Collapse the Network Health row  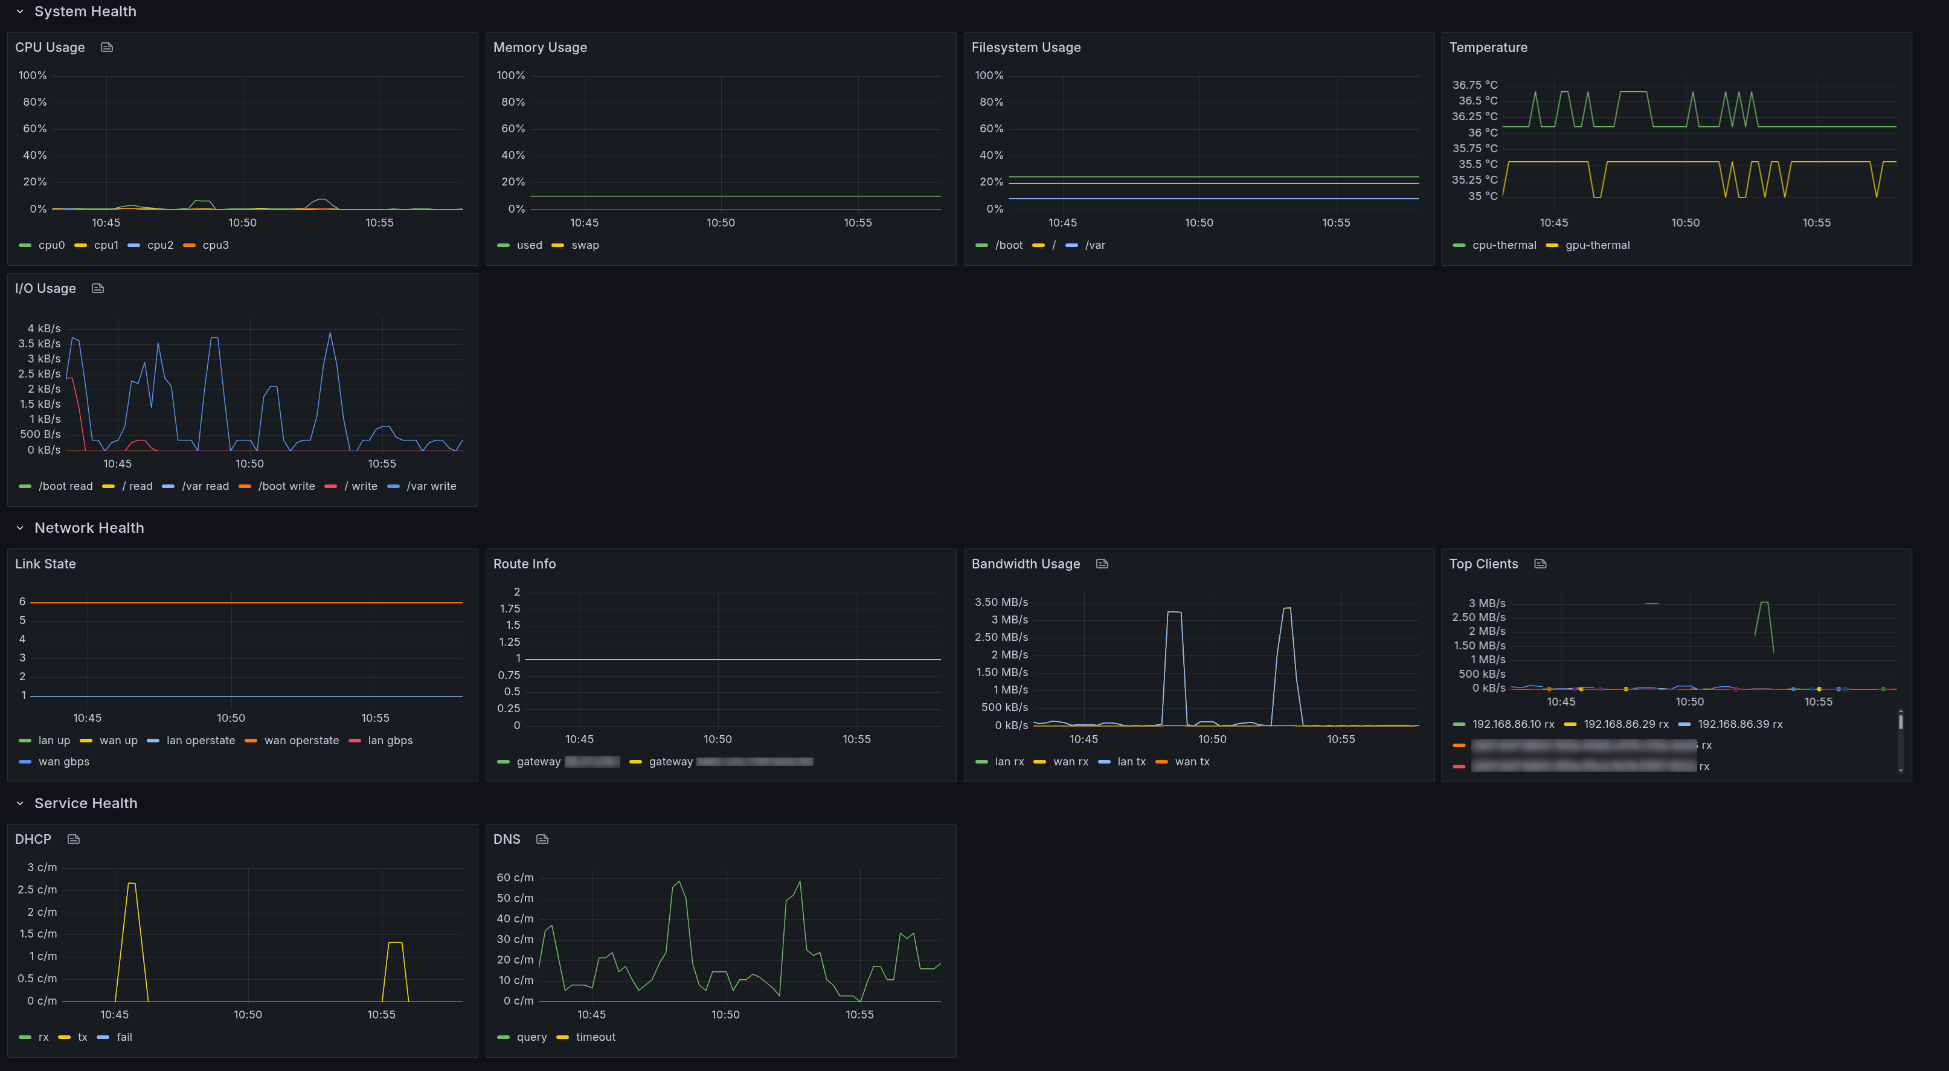point(20,529)
